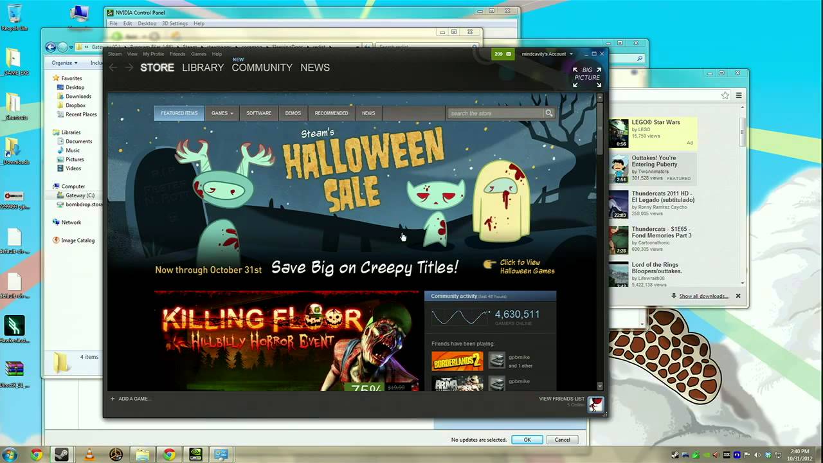Open the Desktop menu in NVIDIA Control Panel
The image size is (823, 463).
147,24
